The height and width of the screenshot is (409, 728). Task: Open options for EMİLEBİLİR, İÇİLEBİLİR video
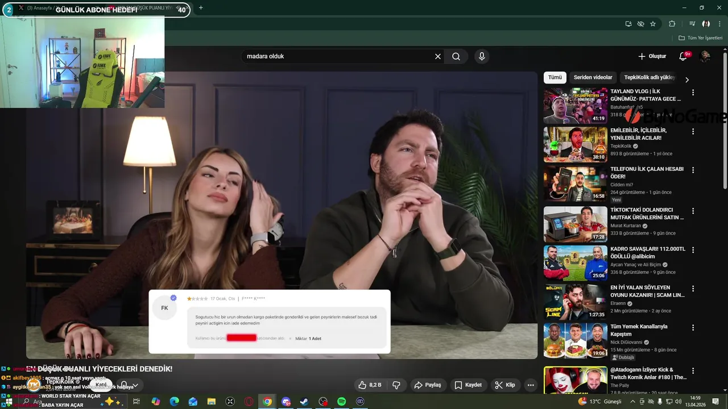click(x=693, y=132)
